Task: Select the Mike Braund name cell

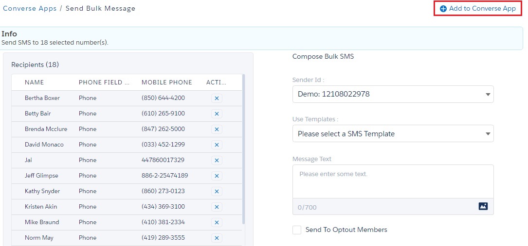Action: pos(42,222)
